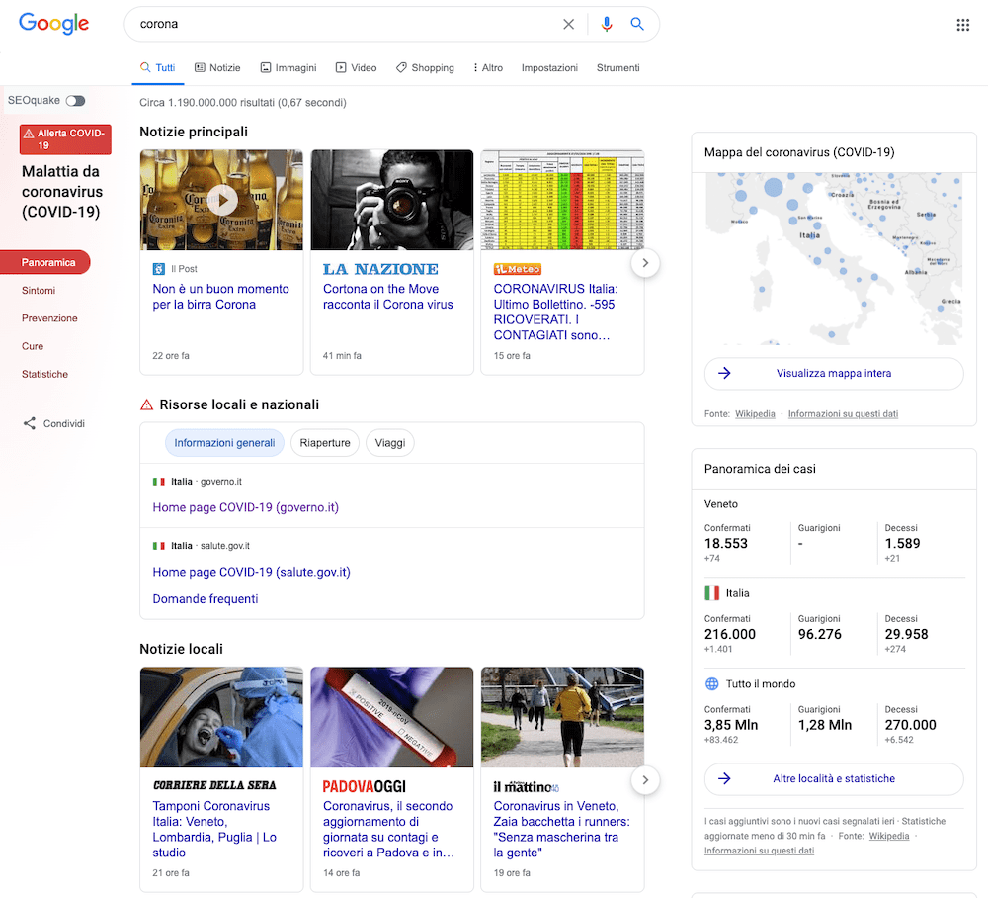The image size is (988, 898).
Task: Play the Corona beer video
Action: click(222, 200)
